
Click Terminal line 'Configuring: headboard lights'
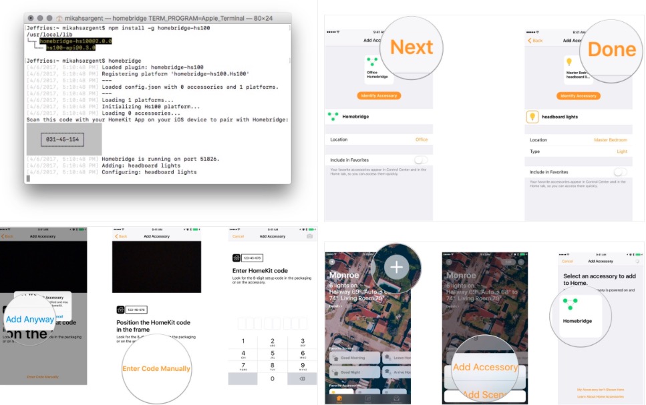pos(149,172)
